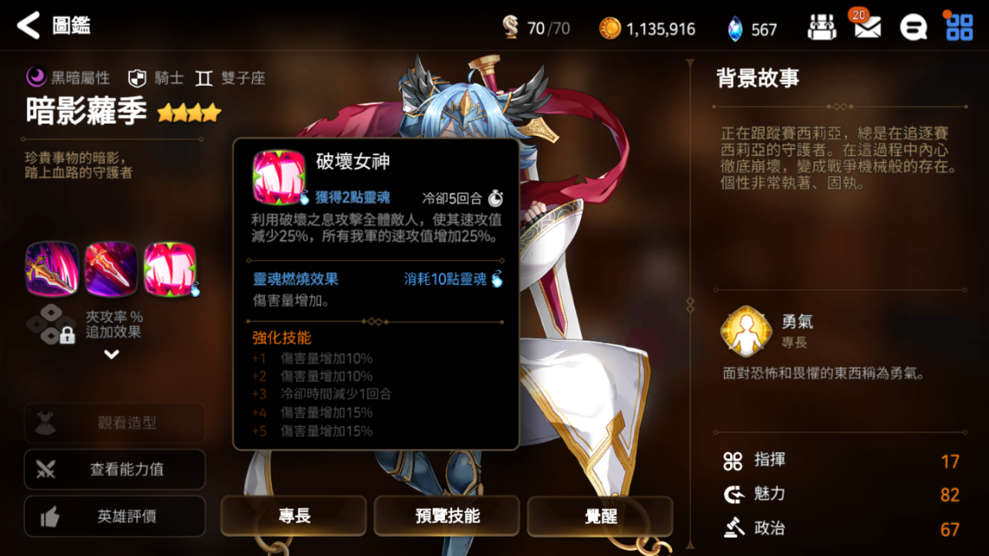
Task: Click the 英雄評價 button
Action: point(115,516)
